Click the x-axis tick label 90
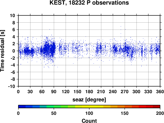This screenshot has height=123, width=164. [54, 92]
